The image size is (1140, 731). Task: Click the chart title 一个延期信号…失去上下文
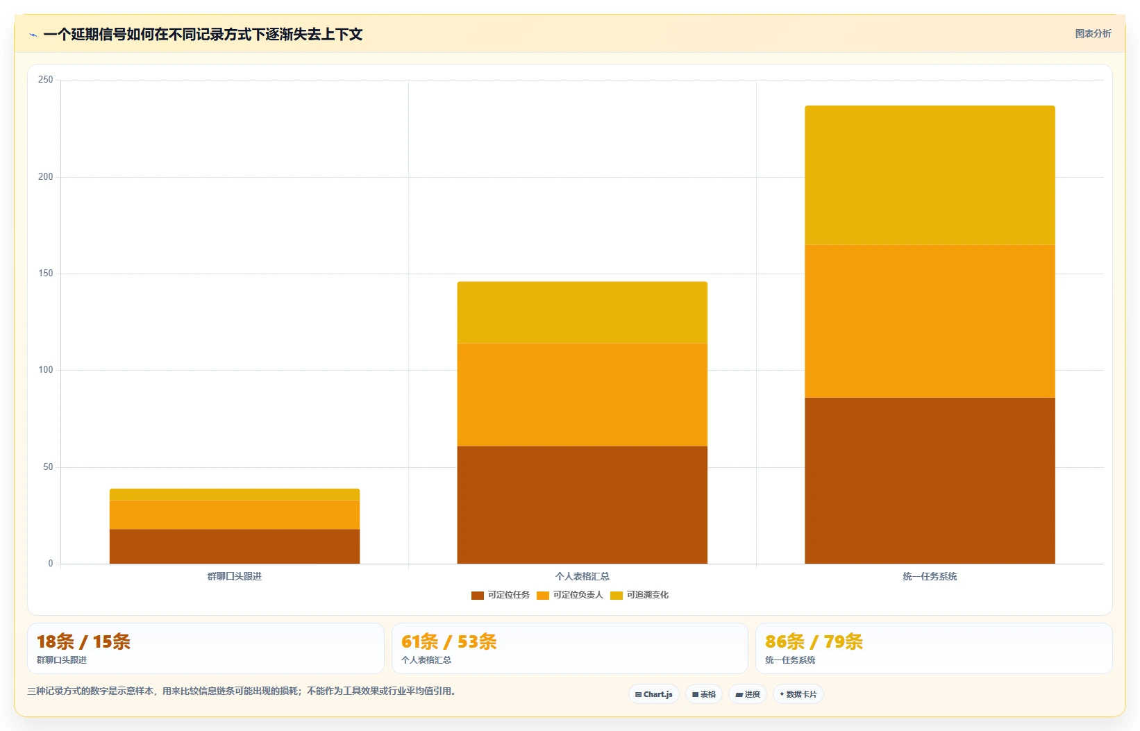[x=203, y=35]
